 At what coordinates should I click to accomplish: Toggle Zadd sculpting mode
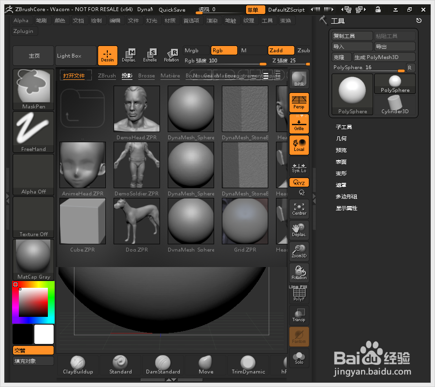pos(280,50)
